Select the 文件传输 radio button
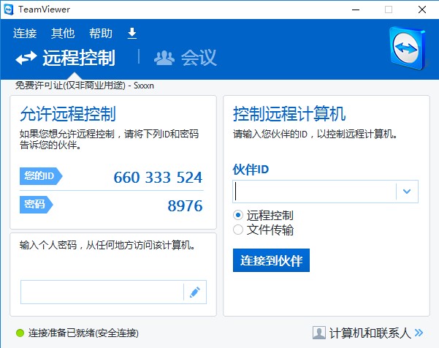 pos(238,230)
